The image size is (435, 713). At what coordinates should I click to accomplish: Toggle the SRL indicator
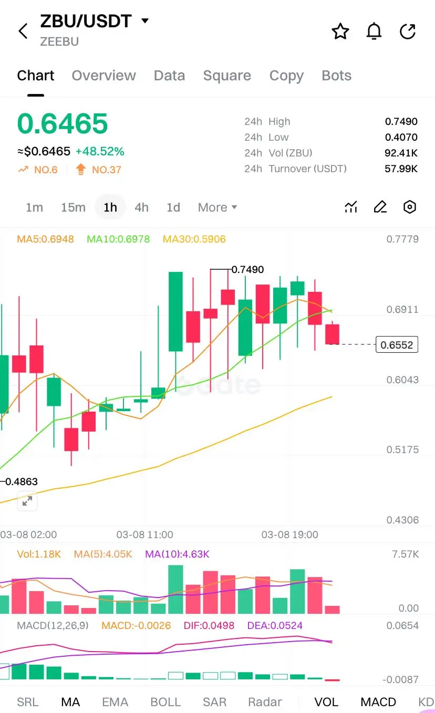point(27,702)
